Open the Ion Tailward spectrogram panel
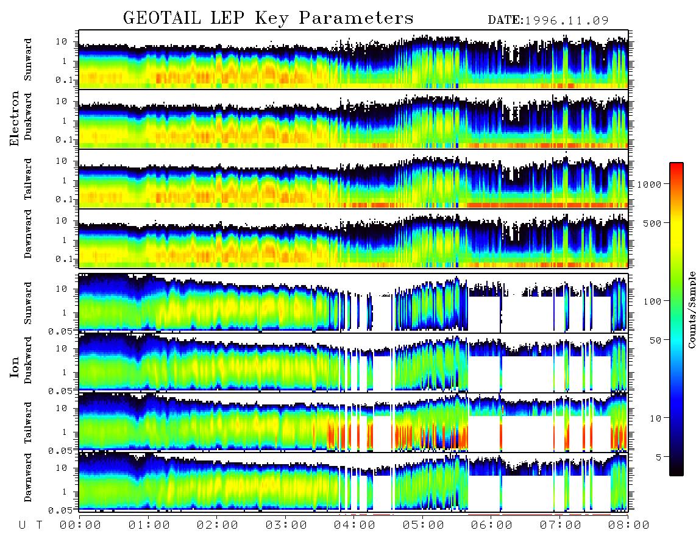Screen dimensions: 696x536 [353, 423]
